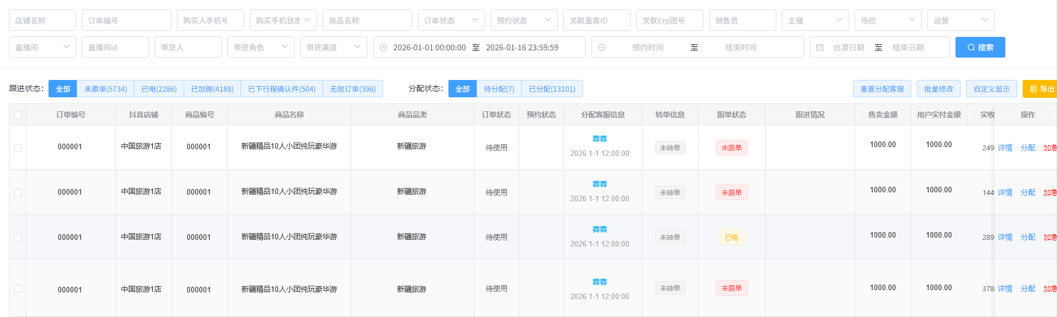Expand the 运营 dropdown
1058x317 pixels.
tap(961, 20)
